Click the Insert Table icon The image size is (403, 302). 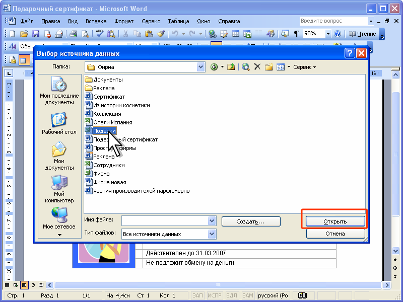click(x=235, y=34)
